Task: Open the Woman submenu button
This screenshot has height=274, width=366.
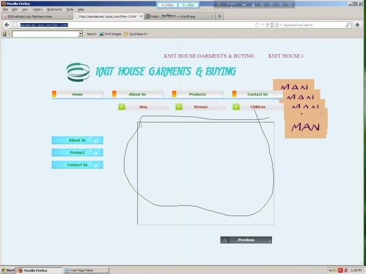Action: (201, 107)
